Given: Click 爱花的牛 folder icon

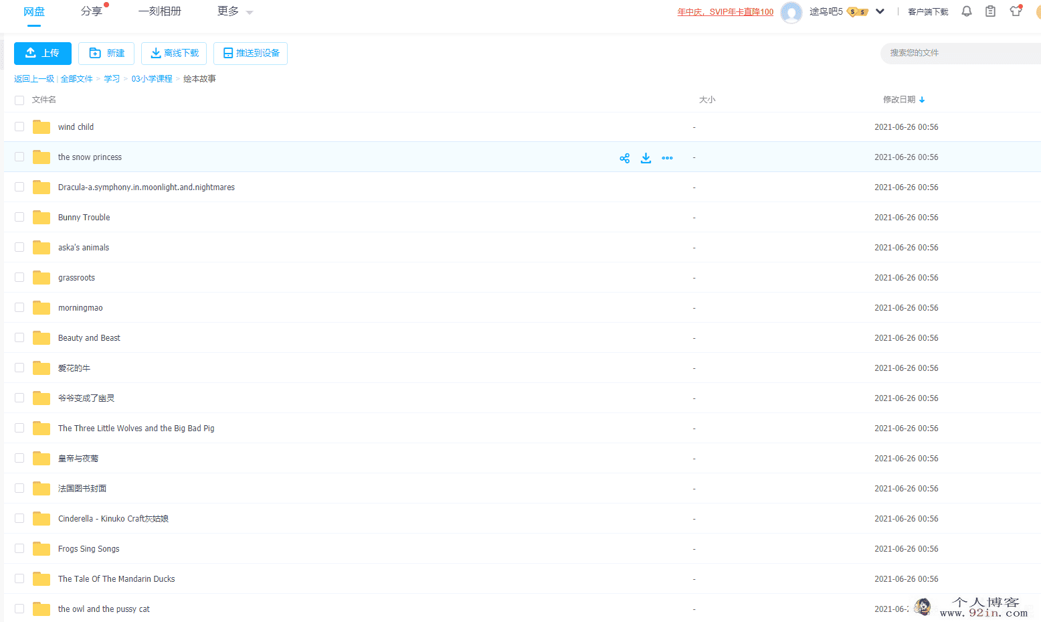Looking at the screenshot, I should pyautogui.click(x=41, y=368).
